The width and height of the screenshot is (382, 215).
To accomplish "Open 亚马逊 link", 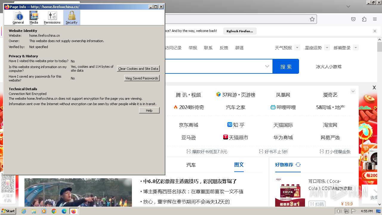I will pos(189,138).
